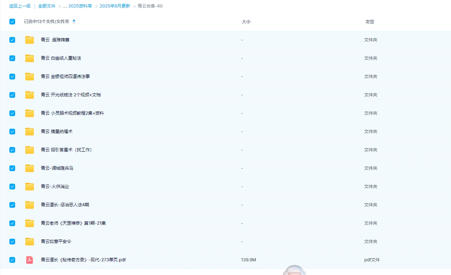The image size is (451, 275).
Task: Open folder 青云 小灵眼术视频教程2集+资料
Action: click(72, 113)
